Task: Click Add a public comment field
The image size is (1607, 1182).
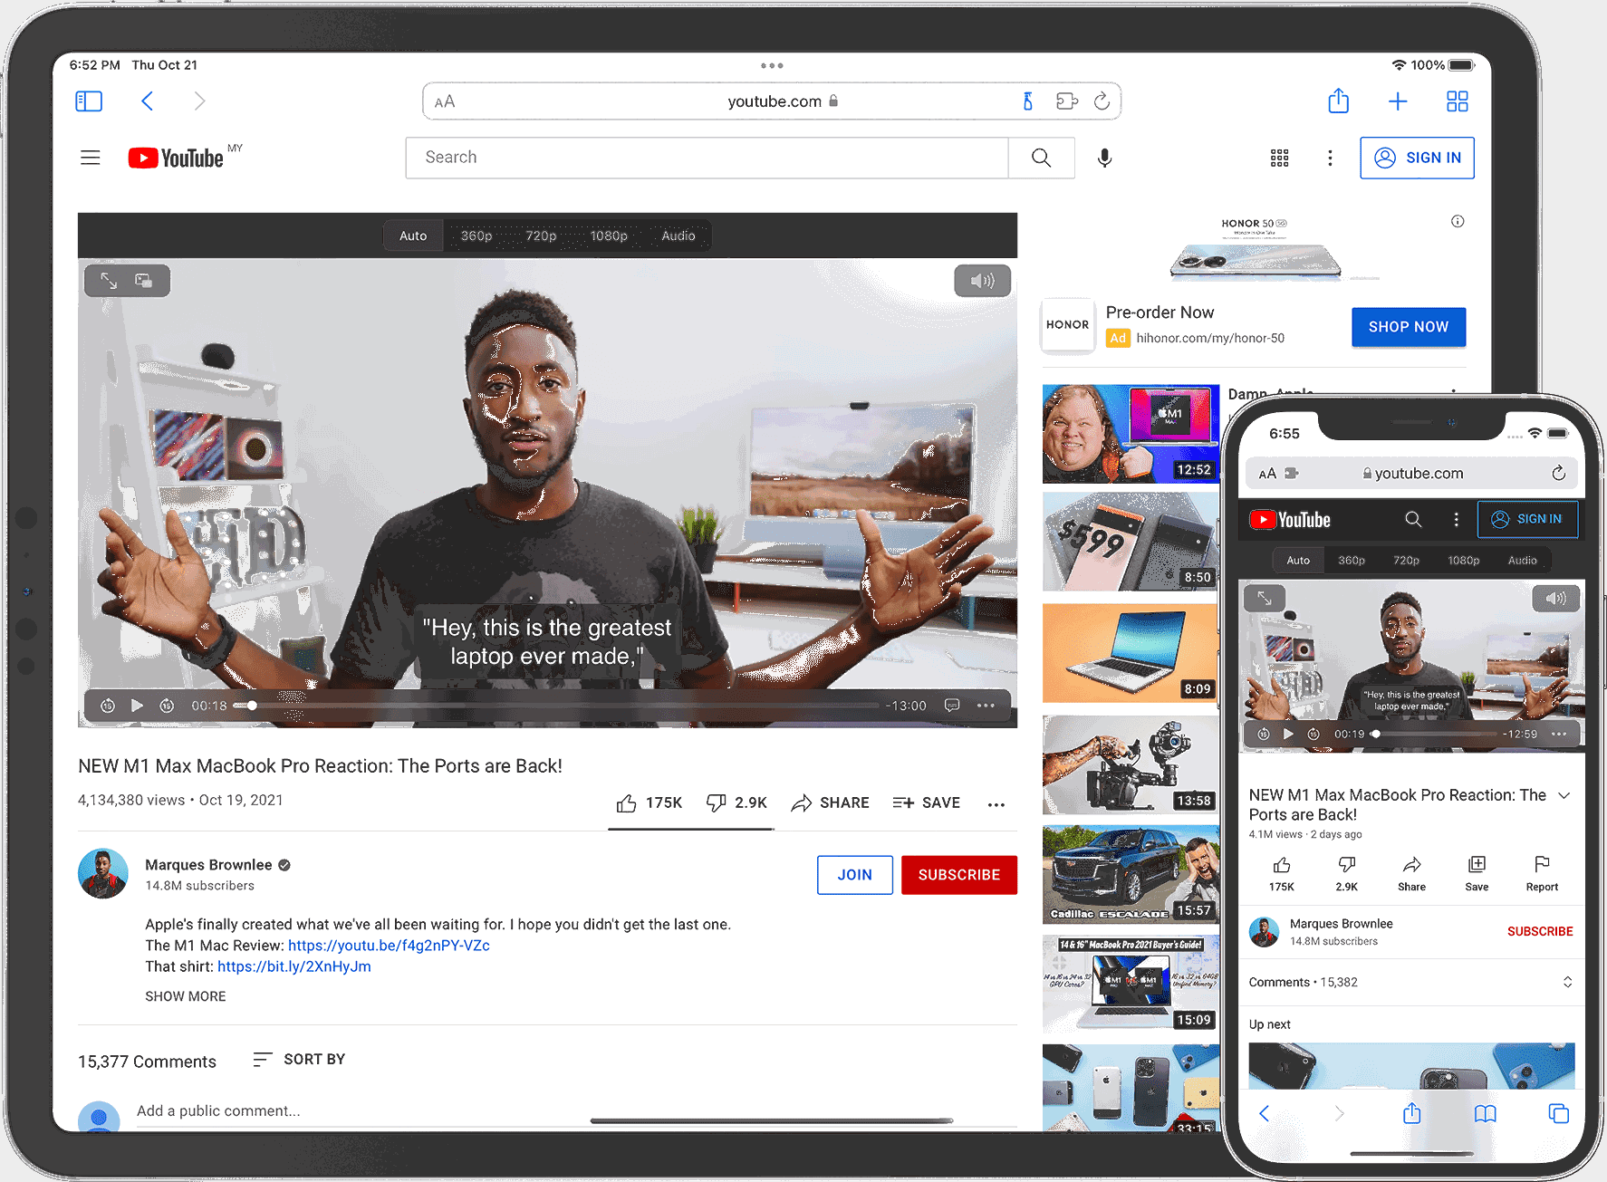Action: (576, 1111)
